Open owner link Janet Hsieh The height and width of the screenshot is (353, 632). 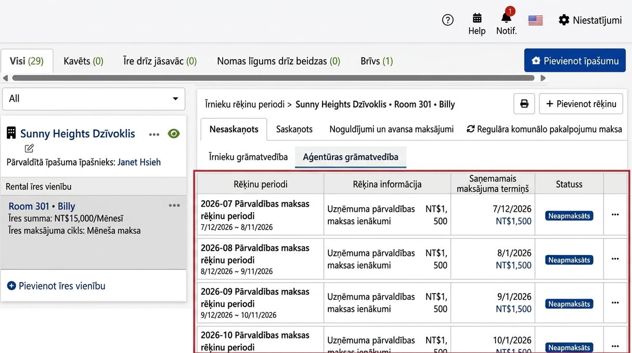coord(139,162)
